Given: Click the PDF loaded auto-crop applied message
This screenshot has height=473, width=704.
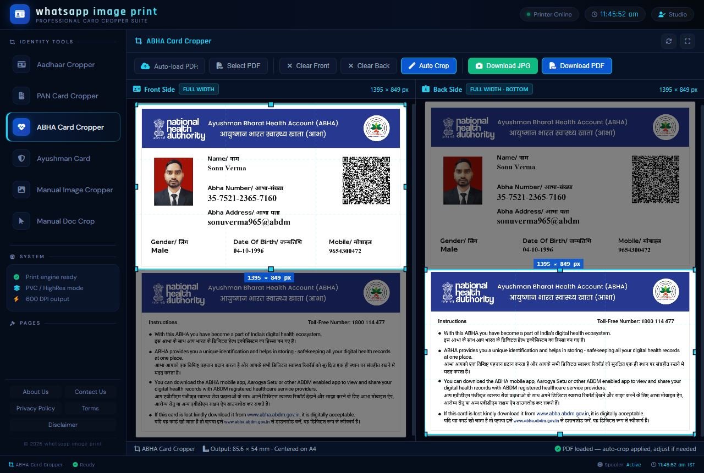Looking at the screenshot, I should point(629,449).
